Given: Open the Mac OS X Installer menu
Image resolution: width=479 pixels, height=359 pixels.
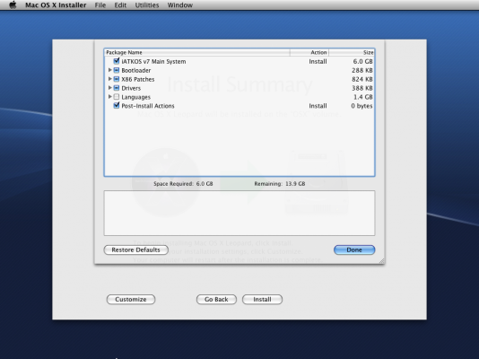Looking at the screenshot, I should tap(56, 5).
